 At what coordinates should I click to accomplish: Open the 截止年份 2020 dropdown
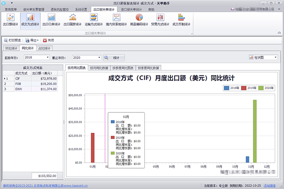99,58
